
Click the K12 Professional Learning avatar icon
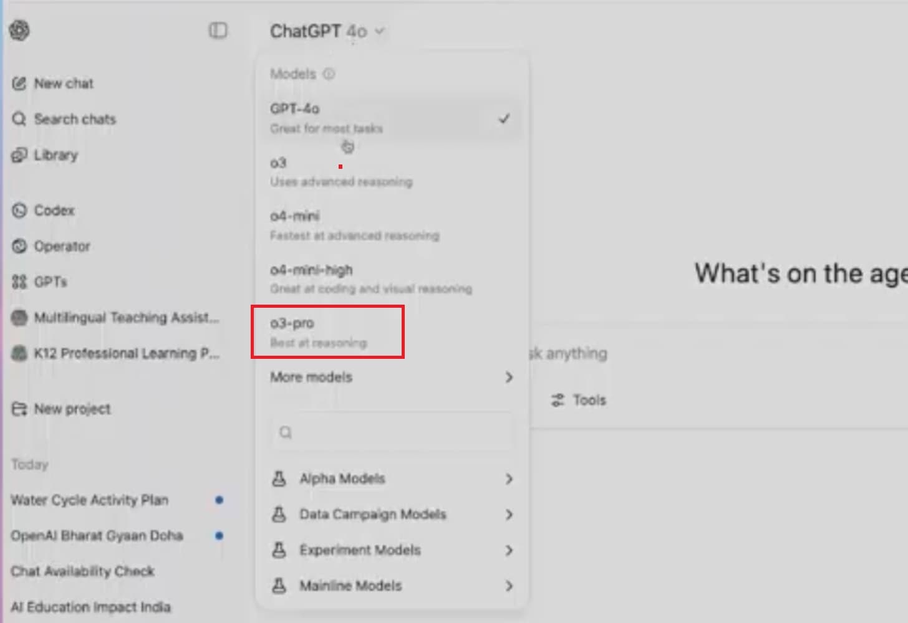click(19, 353)
